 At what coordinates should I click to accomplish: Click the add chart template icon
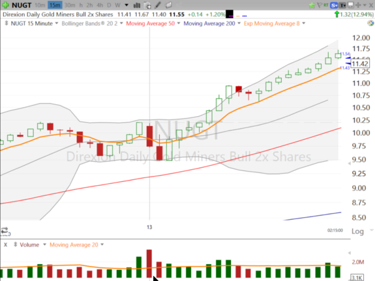(x=147, y=5)
